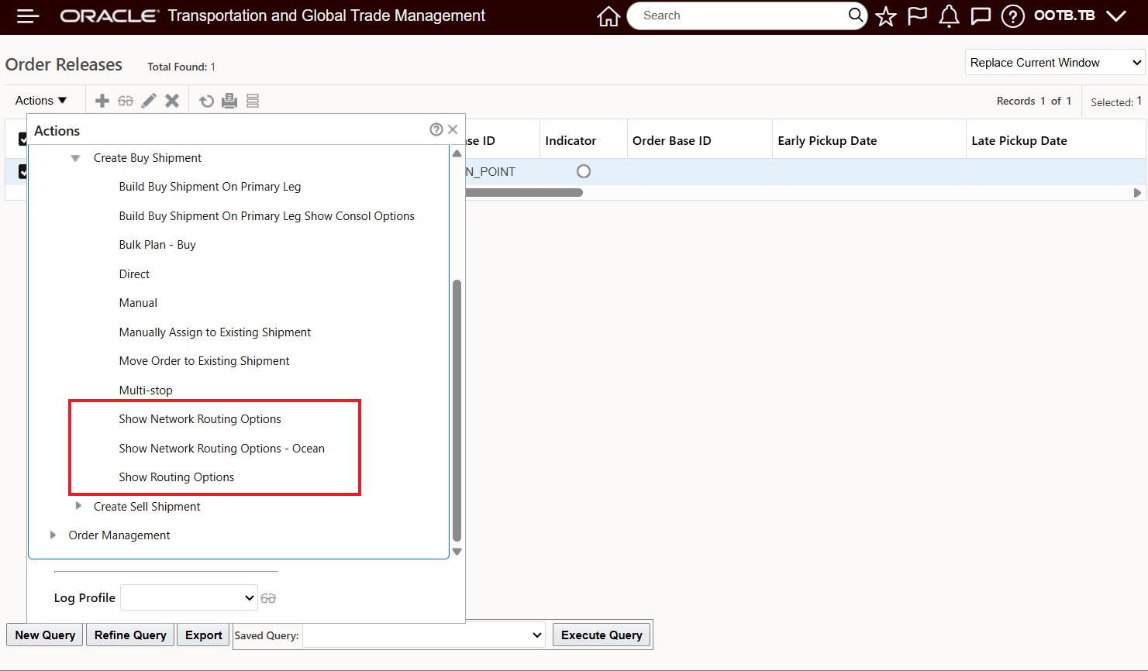This screenshot has height=671, width=1148.
Task: Click the Execute Query button
Action: [601, 635]
